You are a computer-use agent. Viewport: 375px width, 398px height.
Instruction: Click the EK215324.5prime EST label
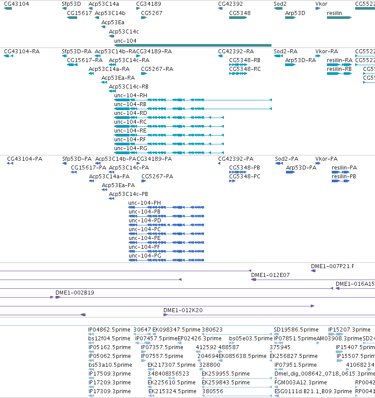[x=172, y=391]
